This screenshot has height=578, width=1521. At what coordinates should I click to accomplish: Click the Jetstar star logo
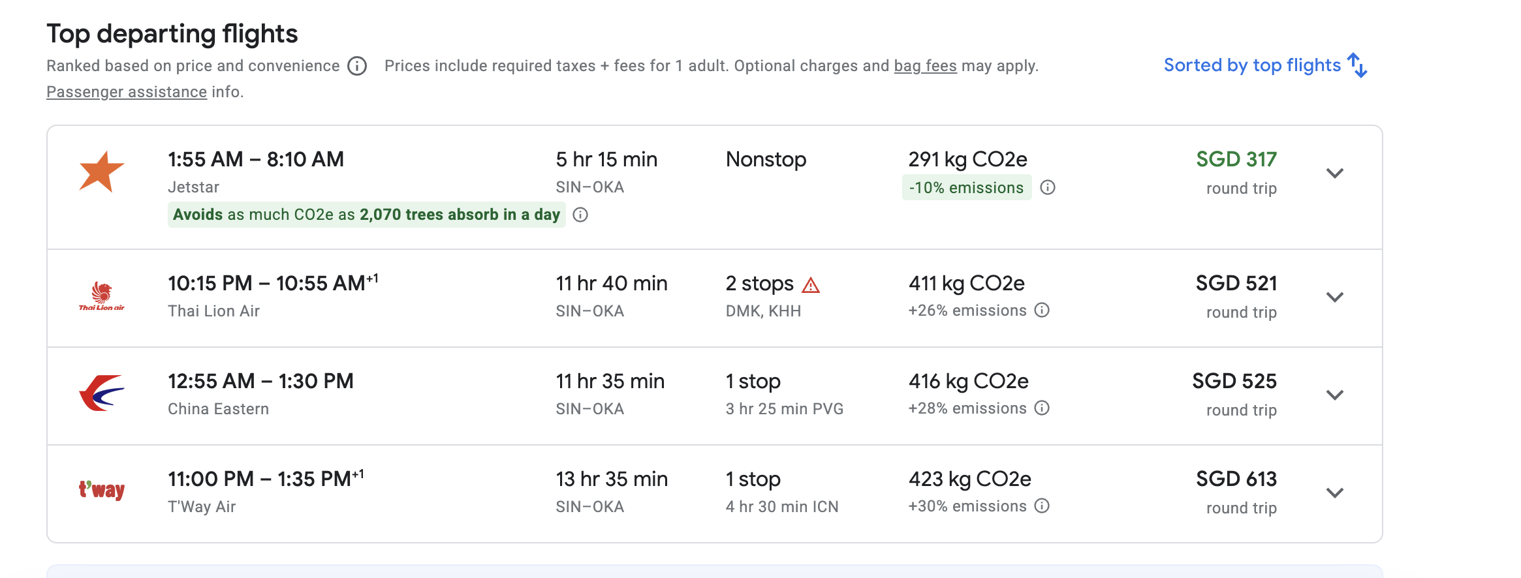point(102,172)
